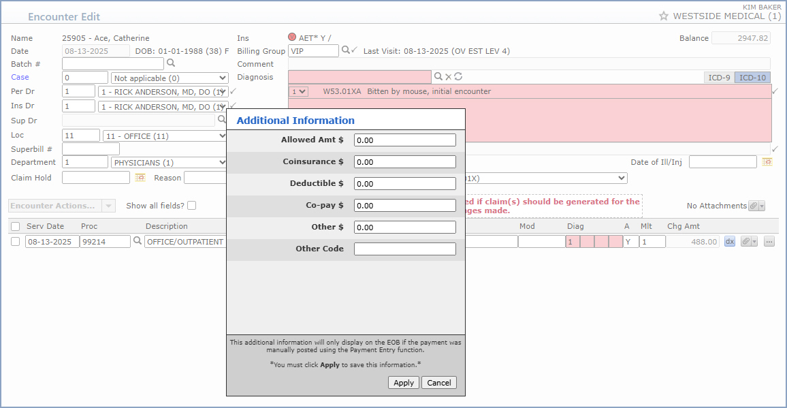Click the Batch # search magnifier

point(171,63)
